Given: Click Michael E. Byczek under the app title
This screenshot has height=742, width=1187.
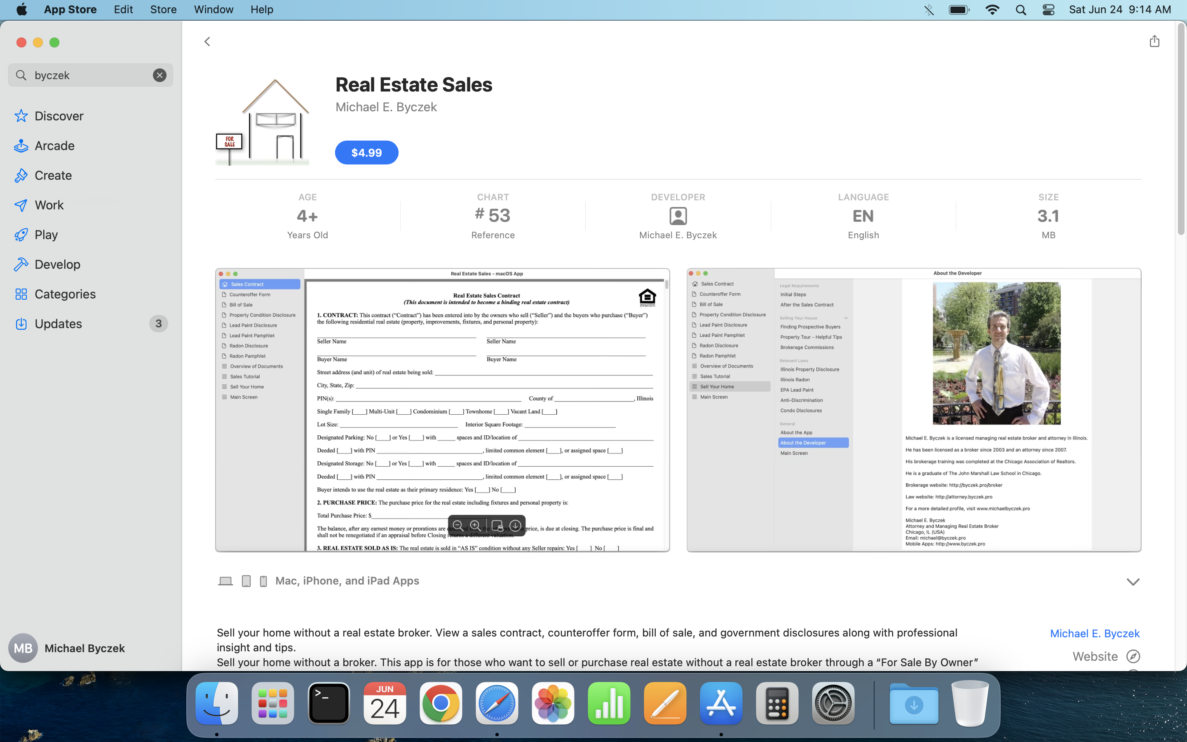Looking at the screenshot, I should tap(386, 107).
